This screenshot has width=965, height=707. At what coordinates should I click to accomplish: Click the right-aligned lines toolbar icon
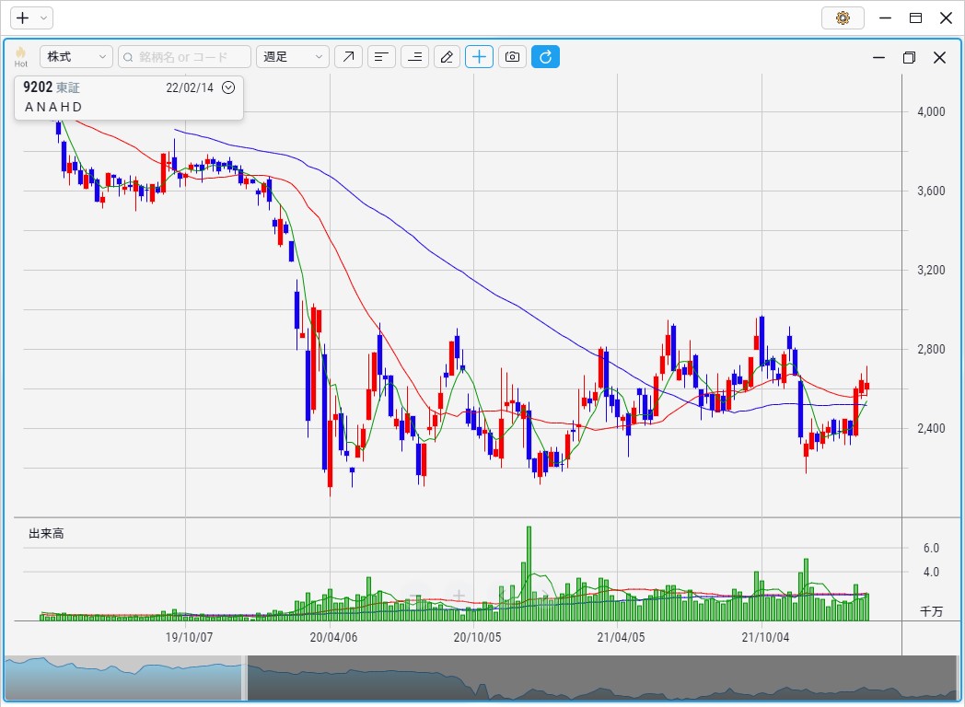point(415,57)
